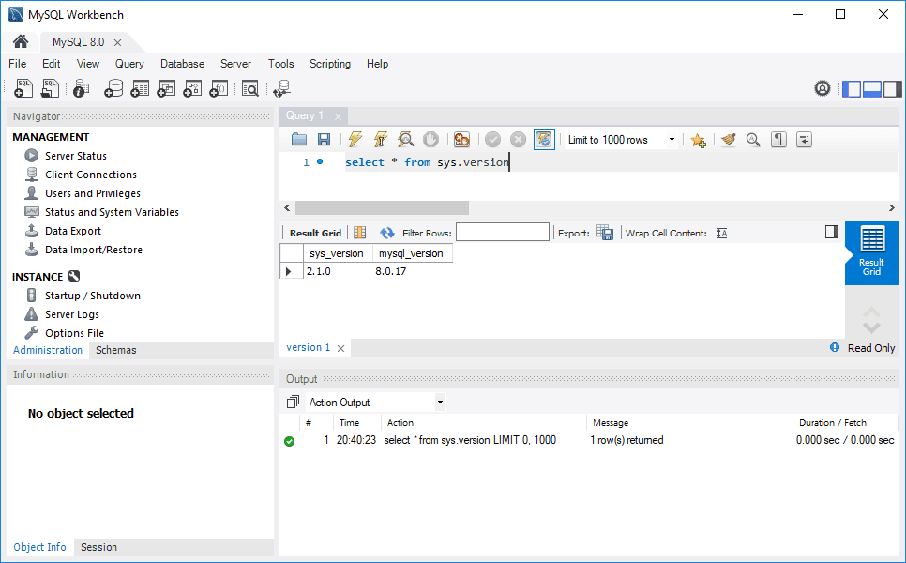The image size is (906, 563).
Task: Go to the Workbench home tab icon
Action: pyautogui.click(x=21, y=41)
